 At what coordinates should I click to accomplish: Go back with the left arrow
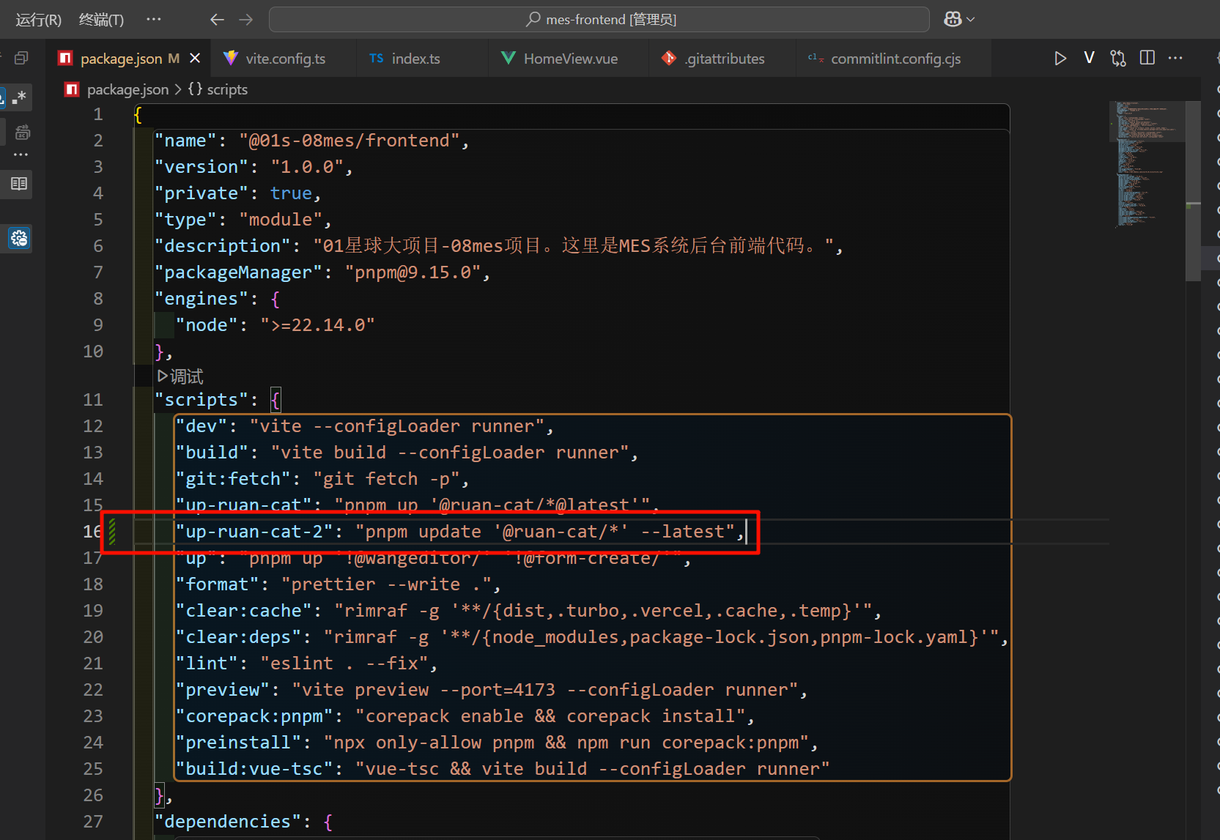point(217,20)
